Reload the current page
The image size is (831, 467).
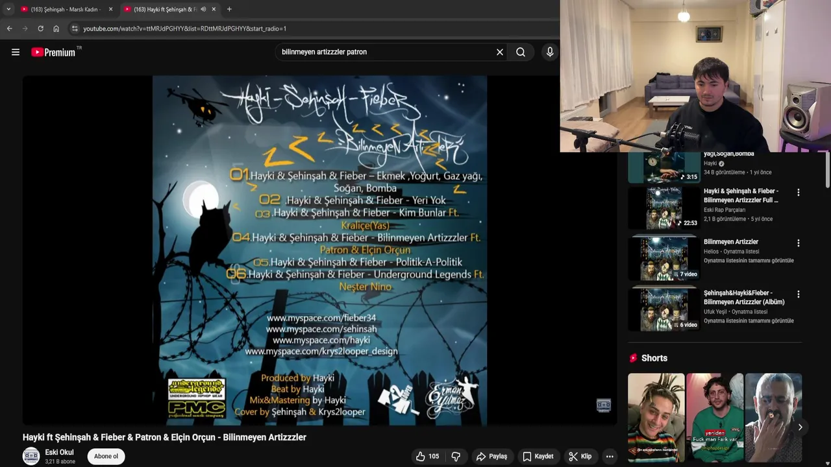point(41,29)
